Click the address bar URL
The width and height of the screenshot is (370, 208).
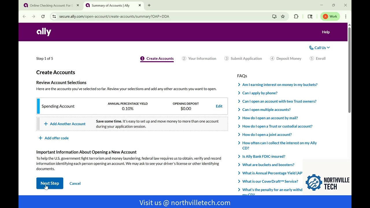point(114,16)
